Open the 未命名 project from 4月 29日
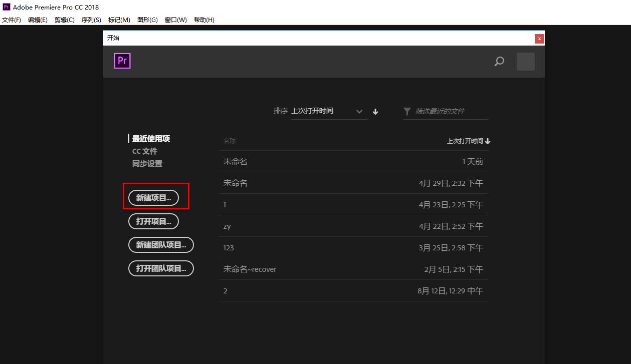This screenshot has width=631, height=364. (x=353, y=183)
